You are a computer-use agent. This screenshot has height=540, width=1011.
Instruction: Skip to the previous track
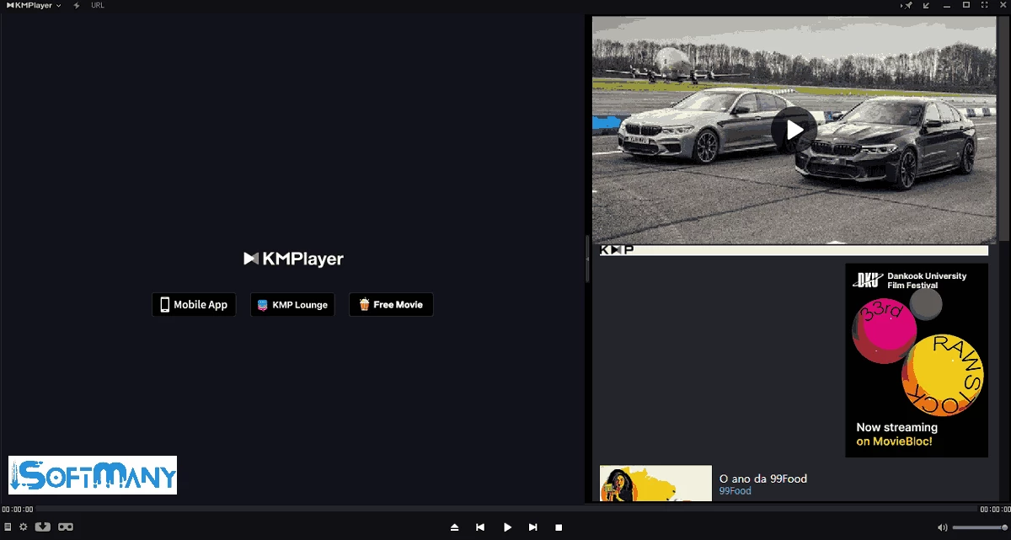pyautogui.click(x=480, y=527)
